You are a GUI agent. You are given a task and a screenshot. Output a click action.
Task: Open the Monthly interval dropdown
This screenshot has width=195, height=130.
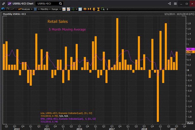[x=45, y=9]
